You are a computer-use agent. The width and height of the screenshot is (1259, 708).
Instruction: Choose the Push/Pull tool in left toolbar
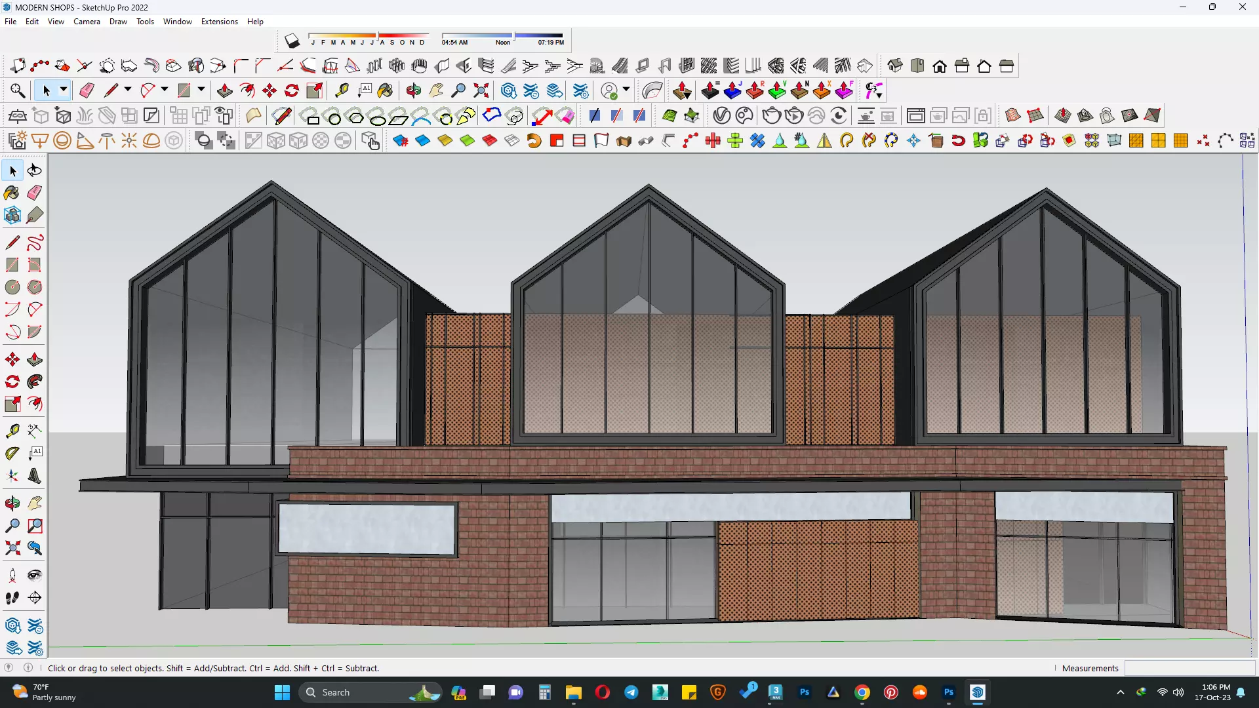(x=35, y=359)
